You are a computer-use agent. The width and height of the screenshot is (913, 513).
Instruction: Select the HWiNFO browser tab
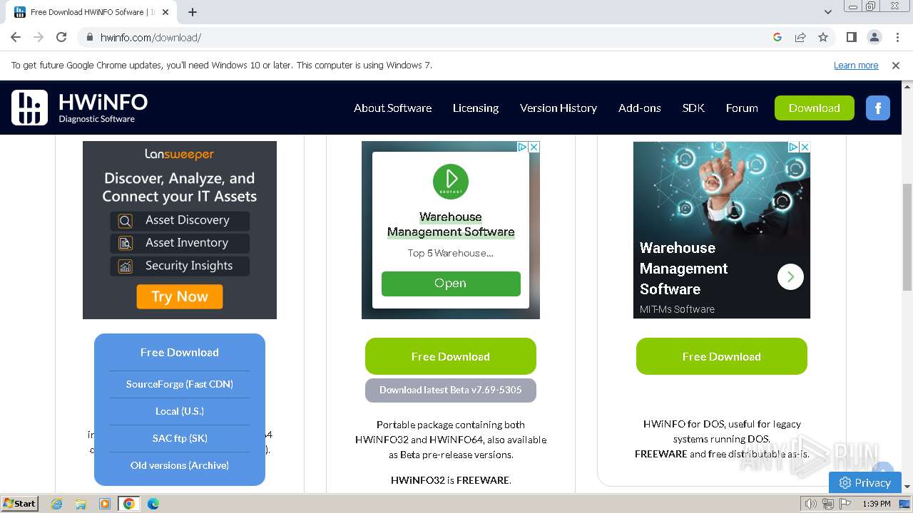(93, 12)
